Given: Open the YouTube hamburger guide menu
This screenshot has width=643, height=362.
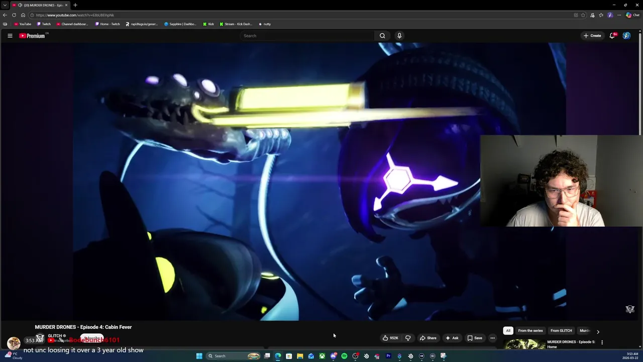Looking at the screenshot, I should 10,36.
